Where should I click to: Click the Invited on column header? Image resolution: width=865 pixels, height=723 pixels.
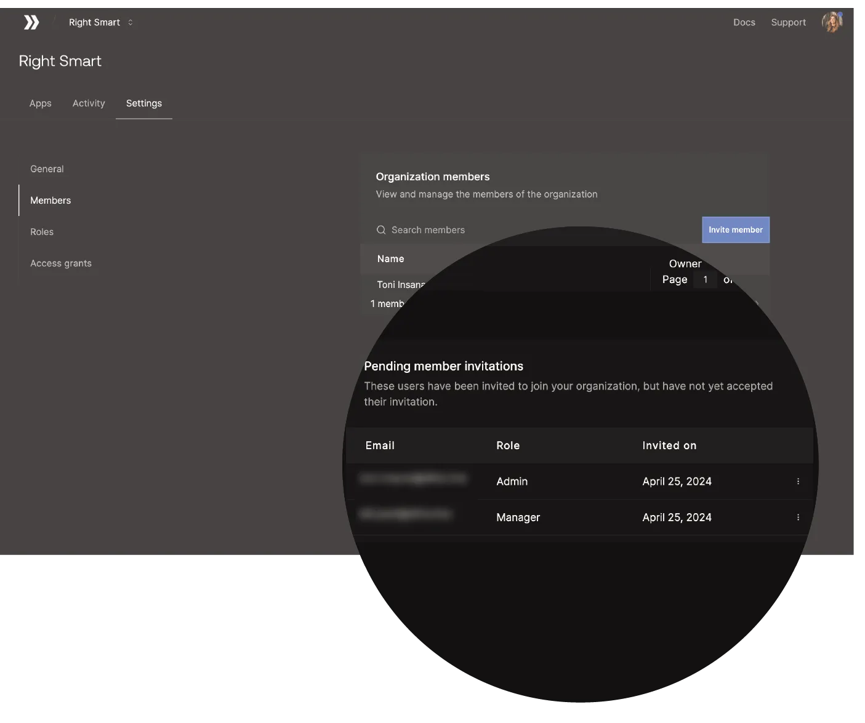(669, 445)
